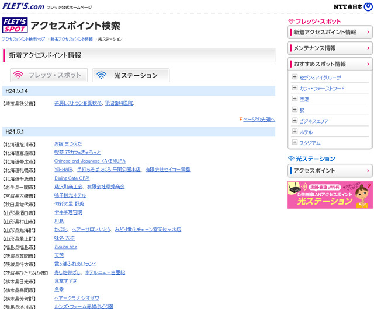Open 鳴子観光ホテル link

pos(70,195)
